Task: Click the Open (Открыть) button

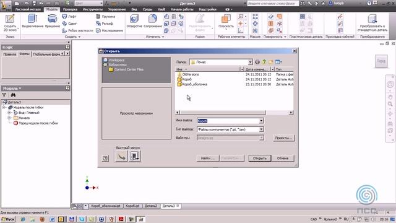Action: pyautogui.click(x=260, y=159)
